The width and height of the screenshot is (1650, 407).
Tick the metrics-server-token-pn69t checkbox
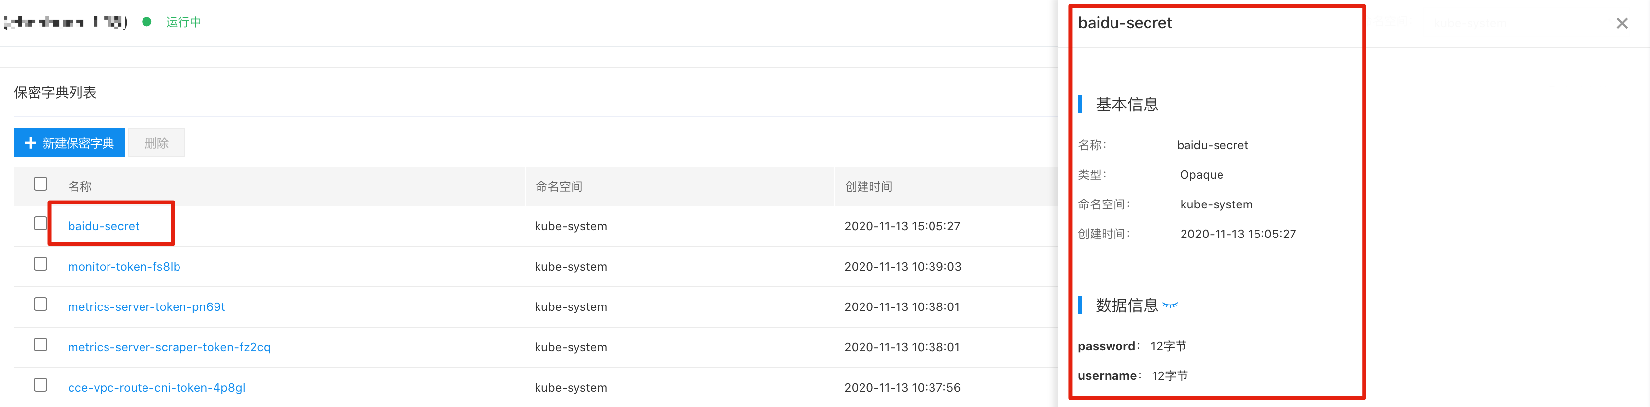[40, 304]
